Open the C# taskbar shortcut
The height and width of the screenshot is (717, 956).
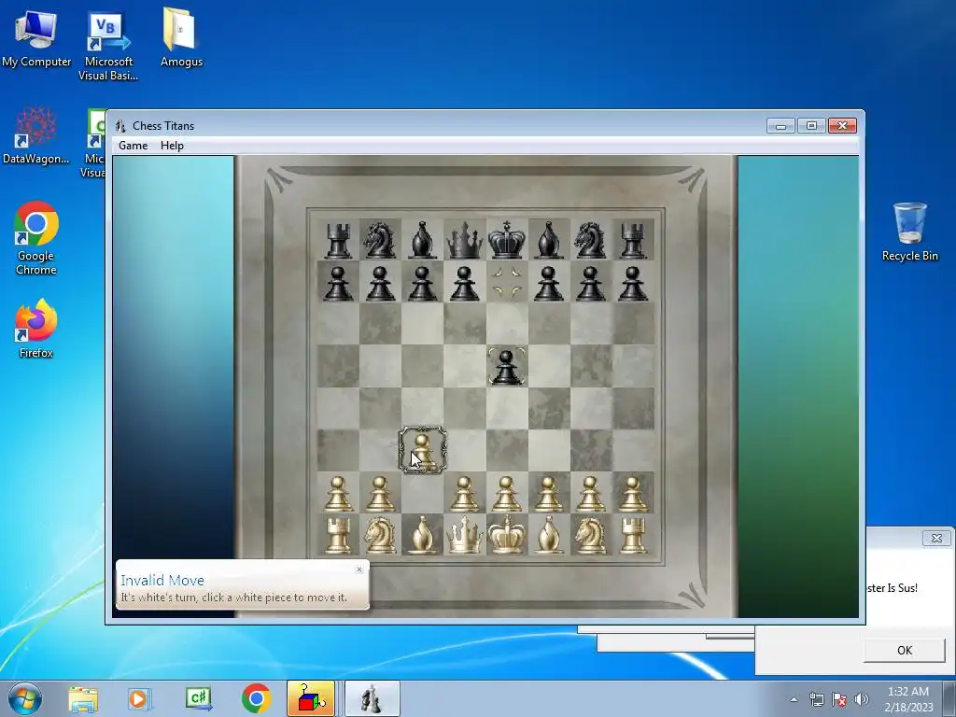198,698
